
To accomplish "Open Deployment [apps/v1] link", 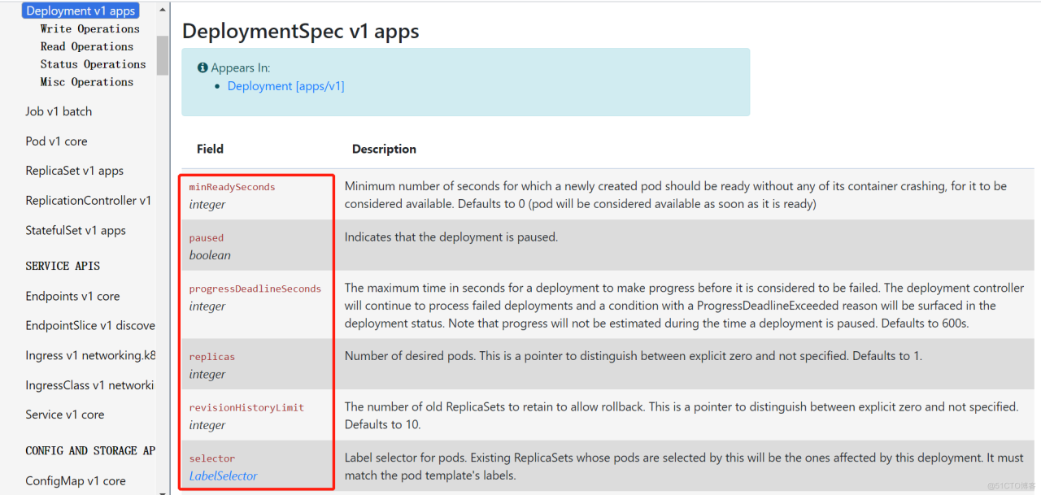I will point(285,86).
